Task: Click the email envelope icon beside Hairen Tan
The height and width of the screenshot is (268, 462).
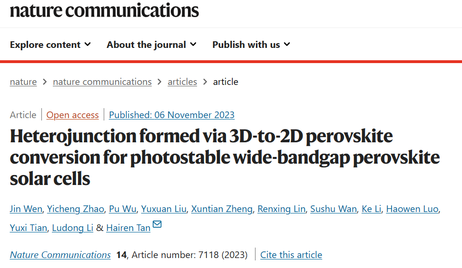Action: click(x=157, y=224)
